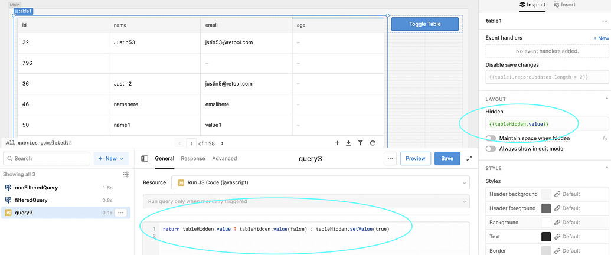Click link icon beside Background style

click(557, 223)
